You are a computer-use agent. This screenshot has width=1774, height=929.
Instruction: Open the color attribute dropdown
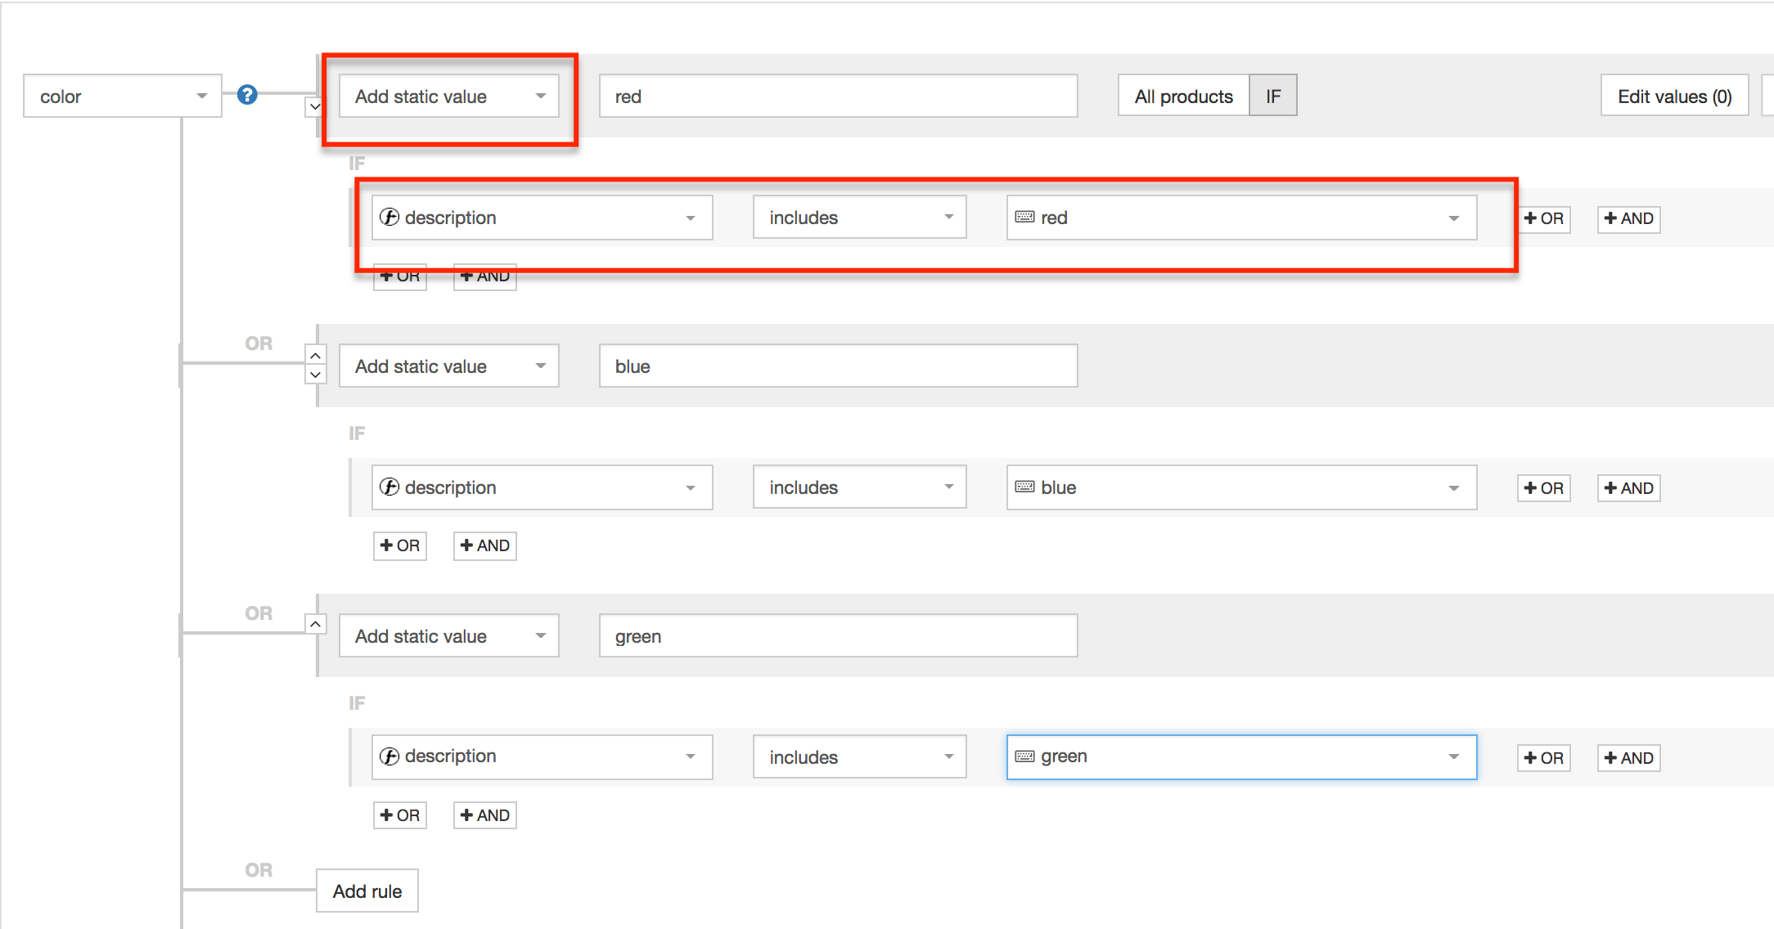123,96
